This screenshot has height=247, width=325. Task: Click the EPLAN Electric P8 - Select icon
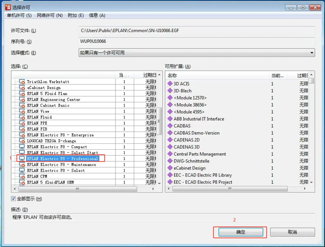pos(22,170)
